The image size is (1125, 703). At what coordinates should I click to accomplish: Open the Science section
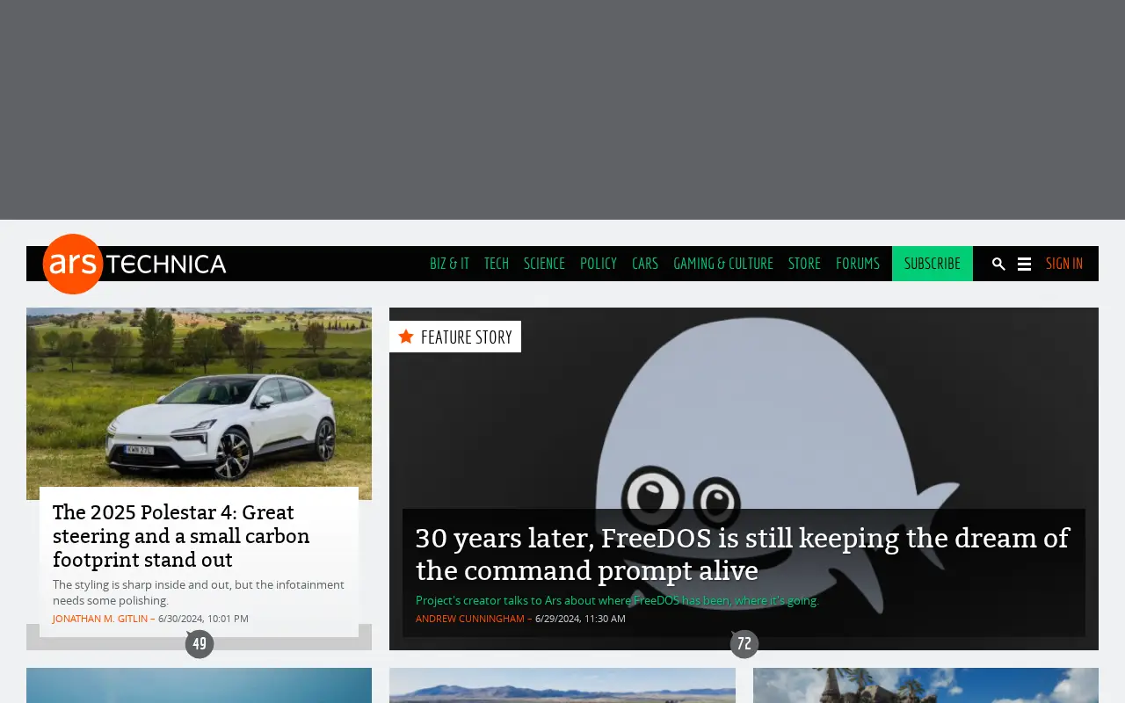(544, 264)
